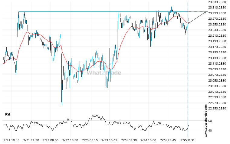Click the 7/21 21:30 time label

coord(31,140)
